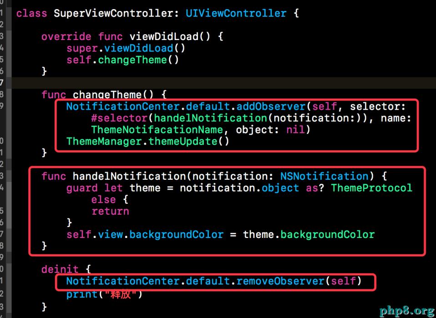Click the func changeTheme() declaration
The width and height of the screenshot is (436, 318).
[104, 95]
